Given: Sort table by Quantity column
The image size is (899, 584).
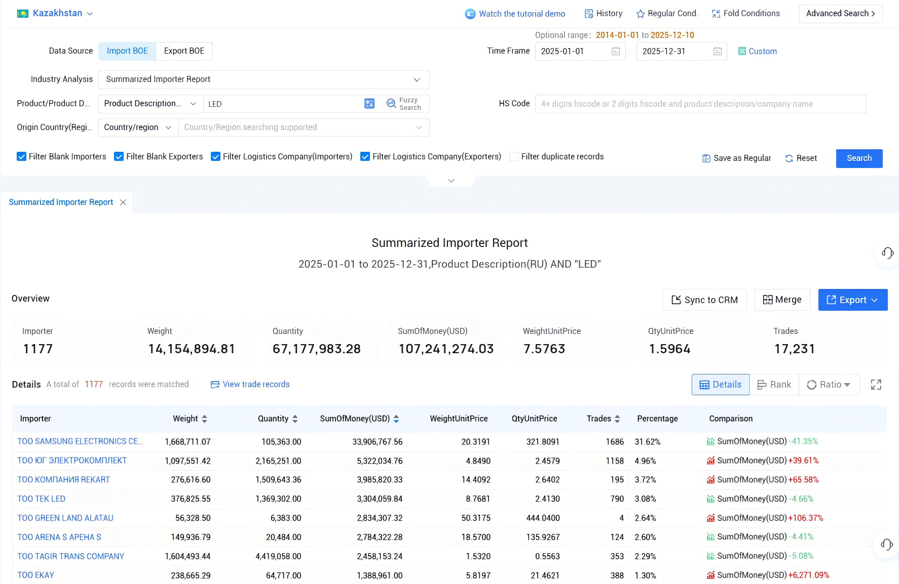Looking at the screenshot, I should tap(295, 419).
